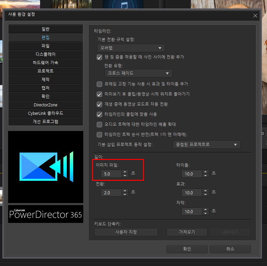Image resolution: width=267 pixels, height=266 pixels.
Task: Open the DirectorZone settings tab
Action: 46,105
